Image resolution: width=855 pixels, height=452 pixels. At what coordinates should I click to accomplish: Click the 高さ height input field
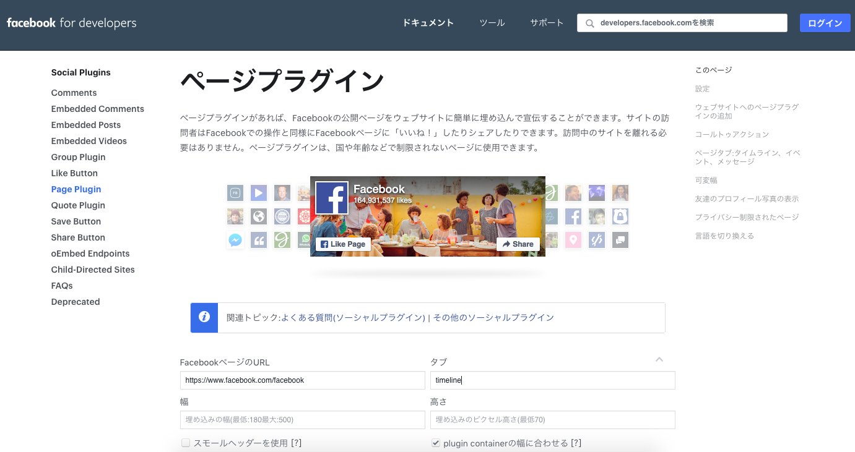pyautogui.click(x=553, y=420)
